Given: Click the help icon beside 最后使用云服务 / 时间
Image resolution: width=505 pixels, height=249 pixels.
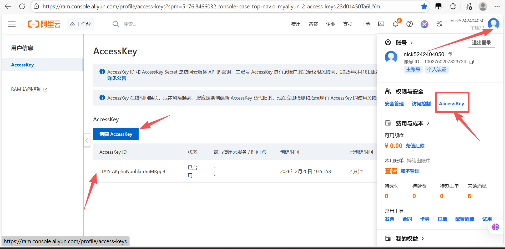Looking at the screenshot, I should click(x=264, y=152).
